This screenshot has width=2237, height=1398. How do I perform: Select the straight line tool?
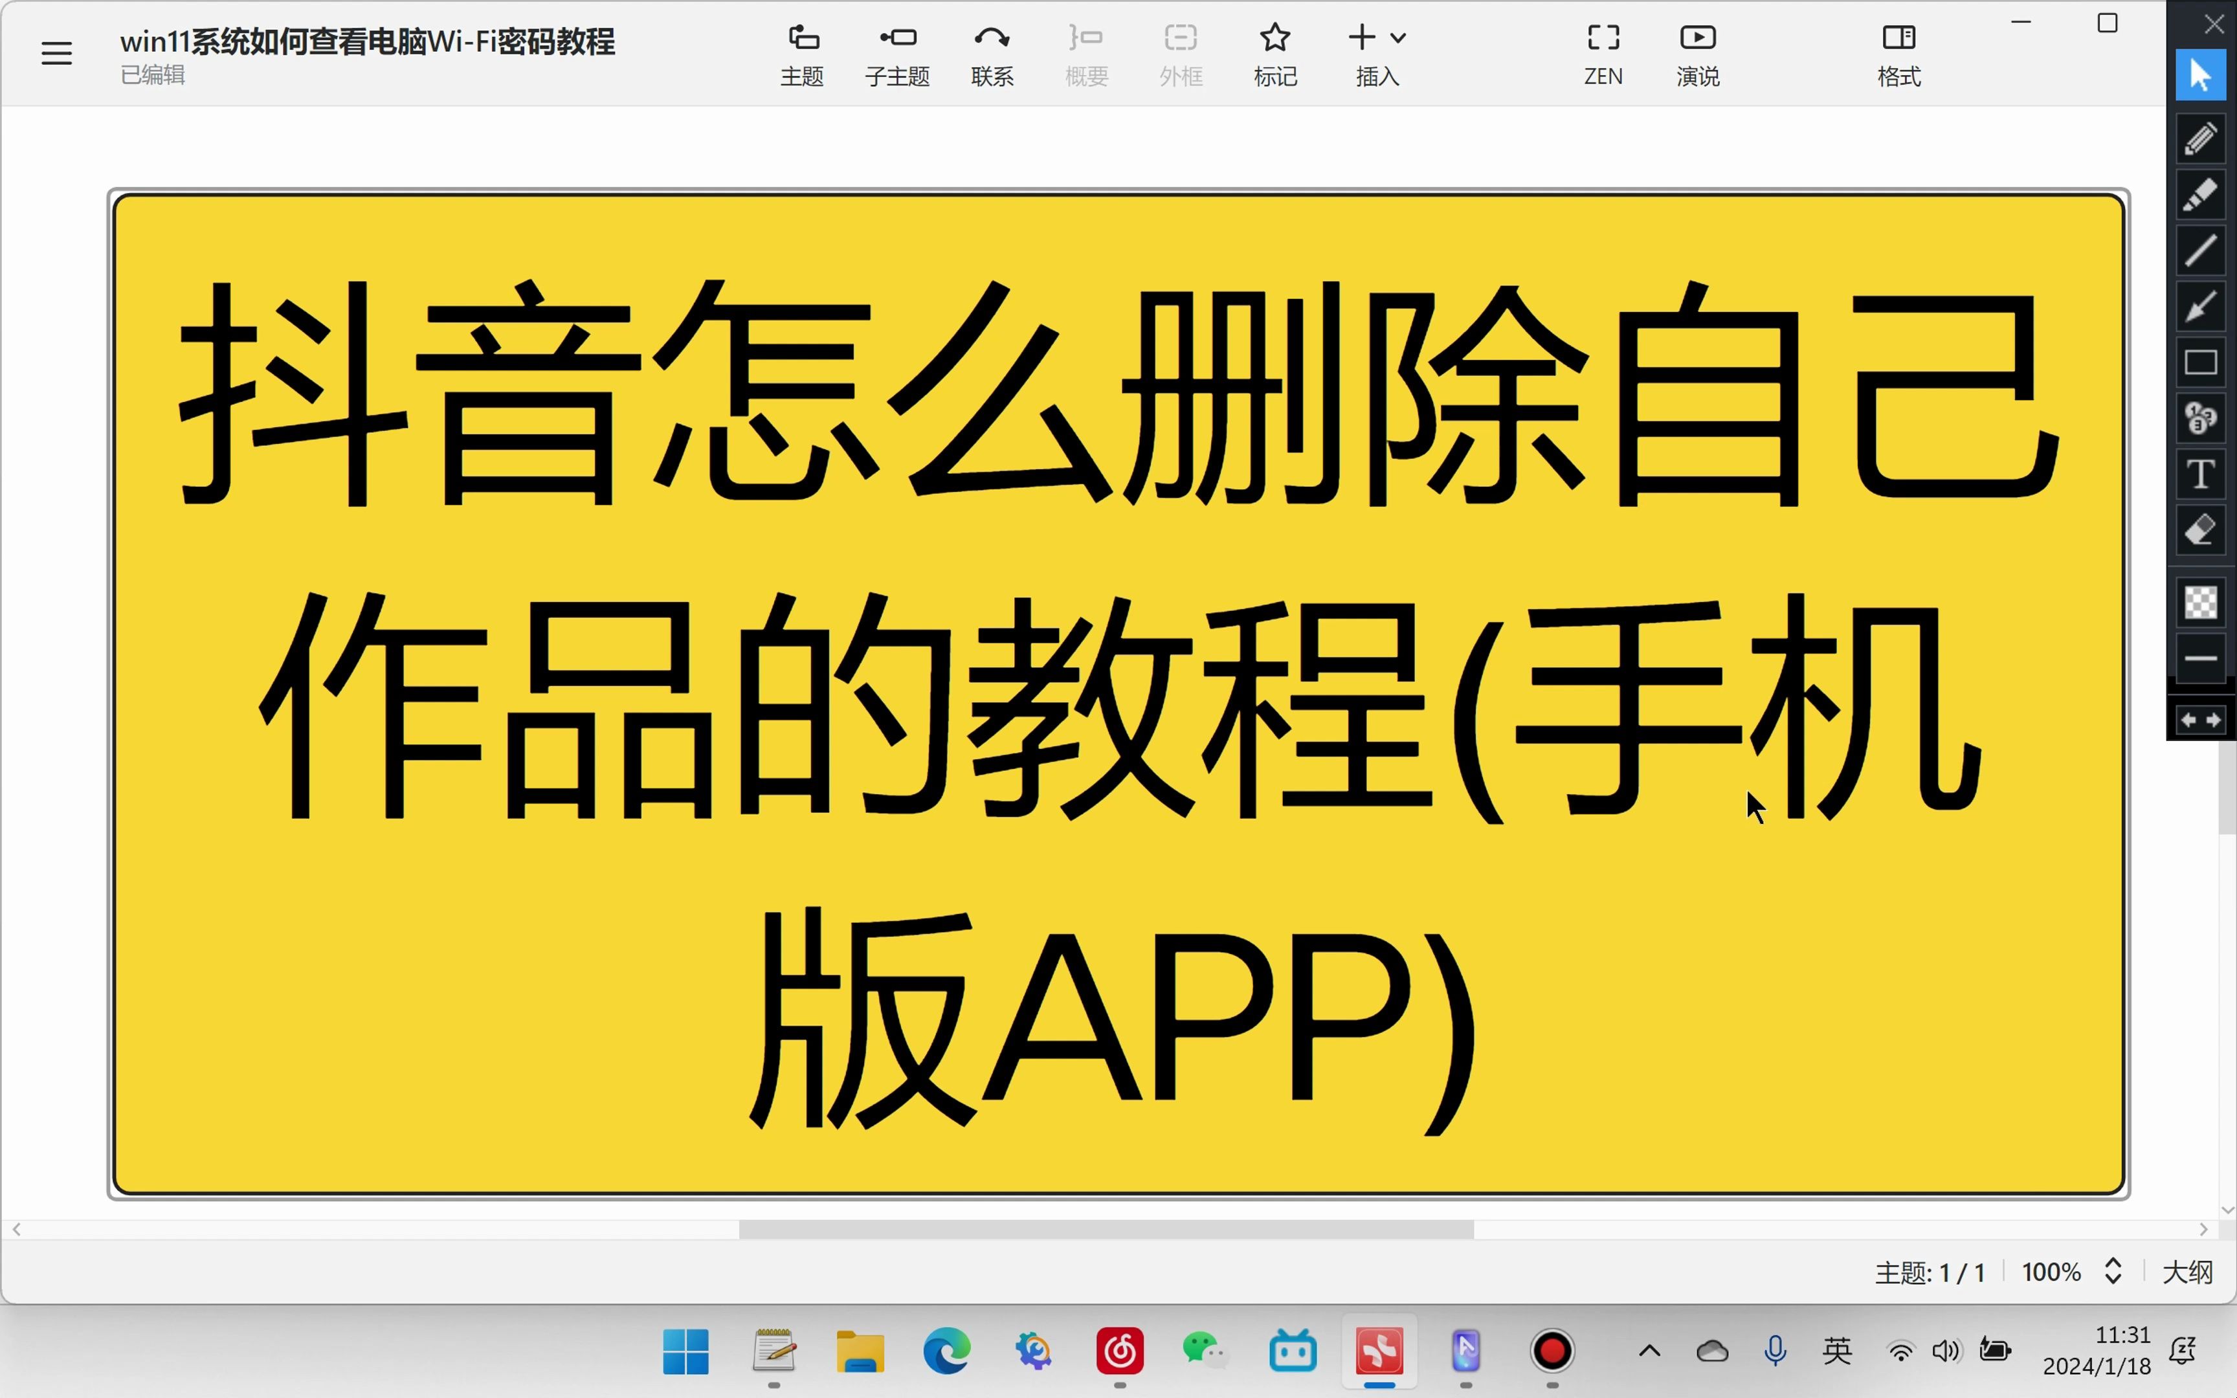point(2201,250)
